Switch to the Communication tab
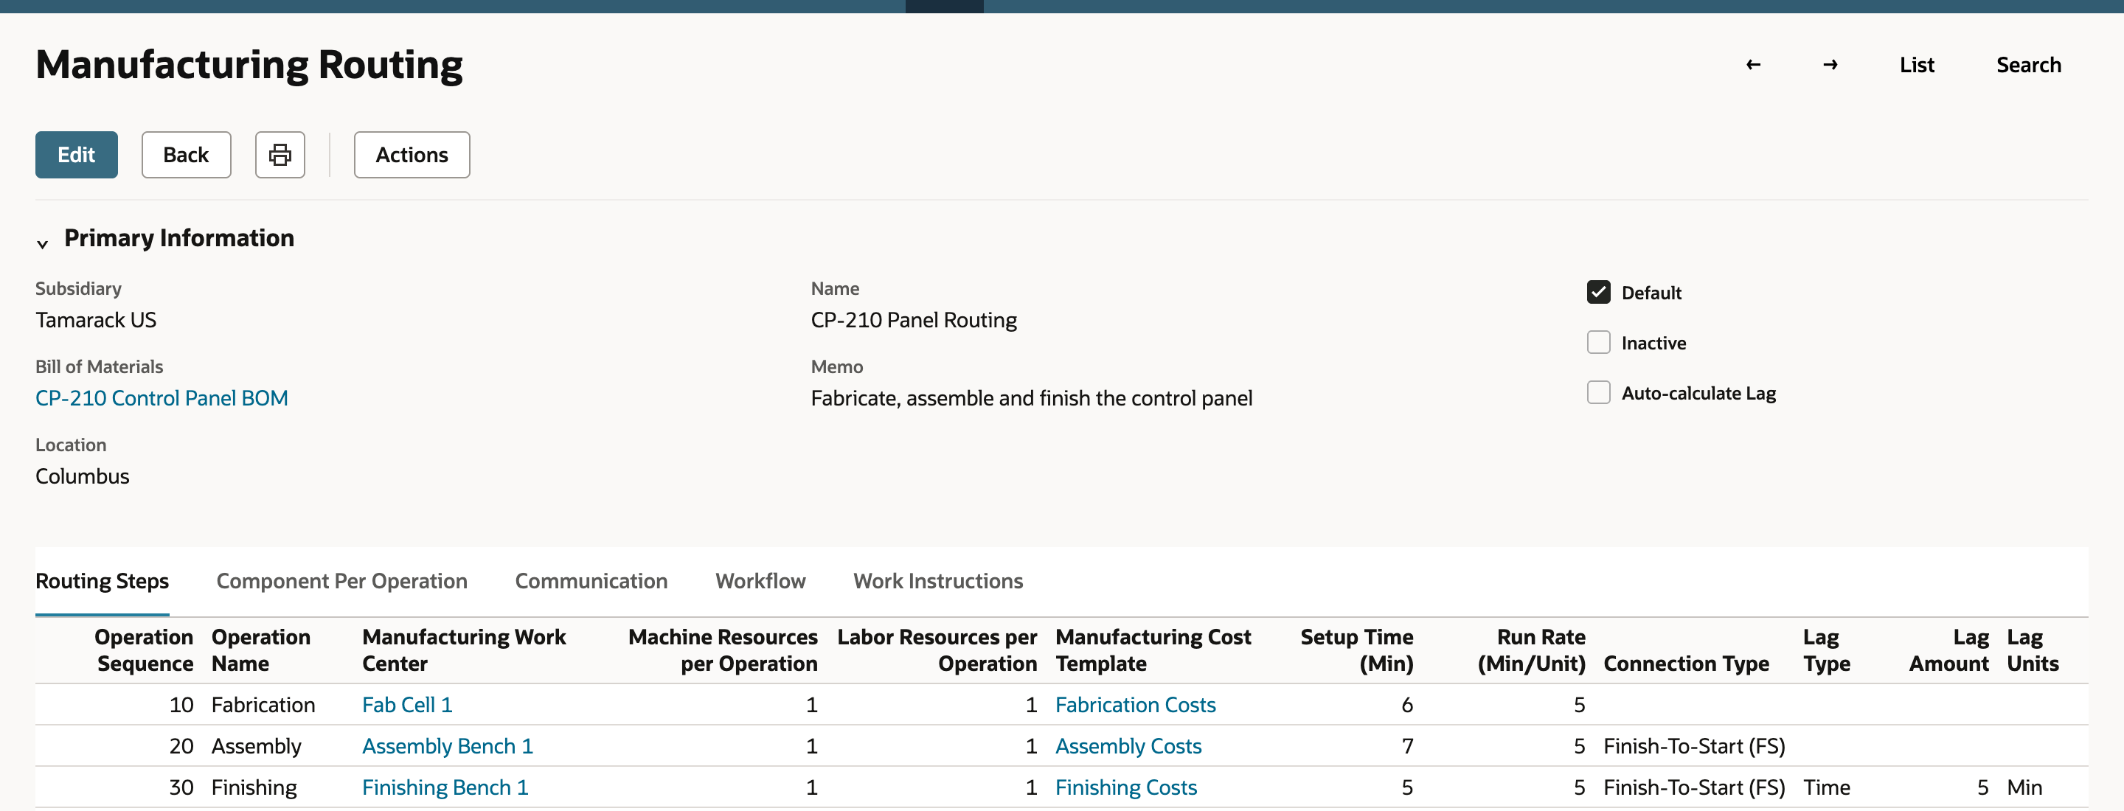This screenshot has width=2124, height=811. [591, 581]
